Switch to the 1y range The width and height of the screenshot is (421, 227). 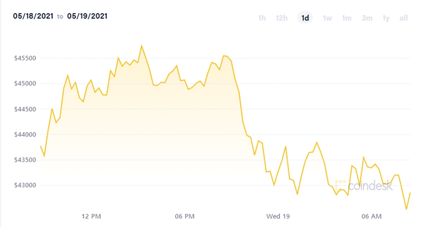point(386,19)
